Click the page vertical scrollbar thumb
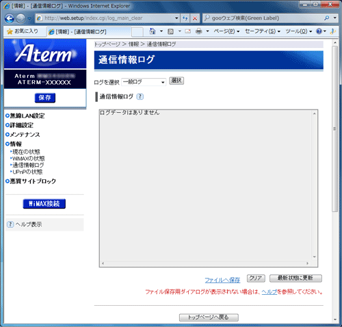The width and height of the screenshot is (342, 327). 334,129
